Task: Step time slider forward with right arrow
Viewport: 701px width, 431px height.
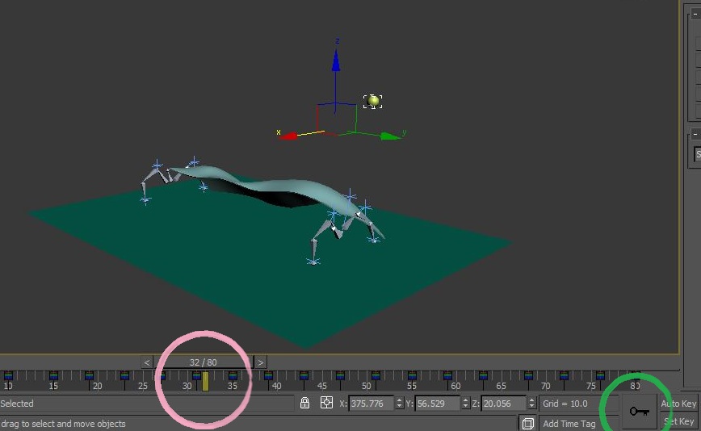Action: click(261, 362)
